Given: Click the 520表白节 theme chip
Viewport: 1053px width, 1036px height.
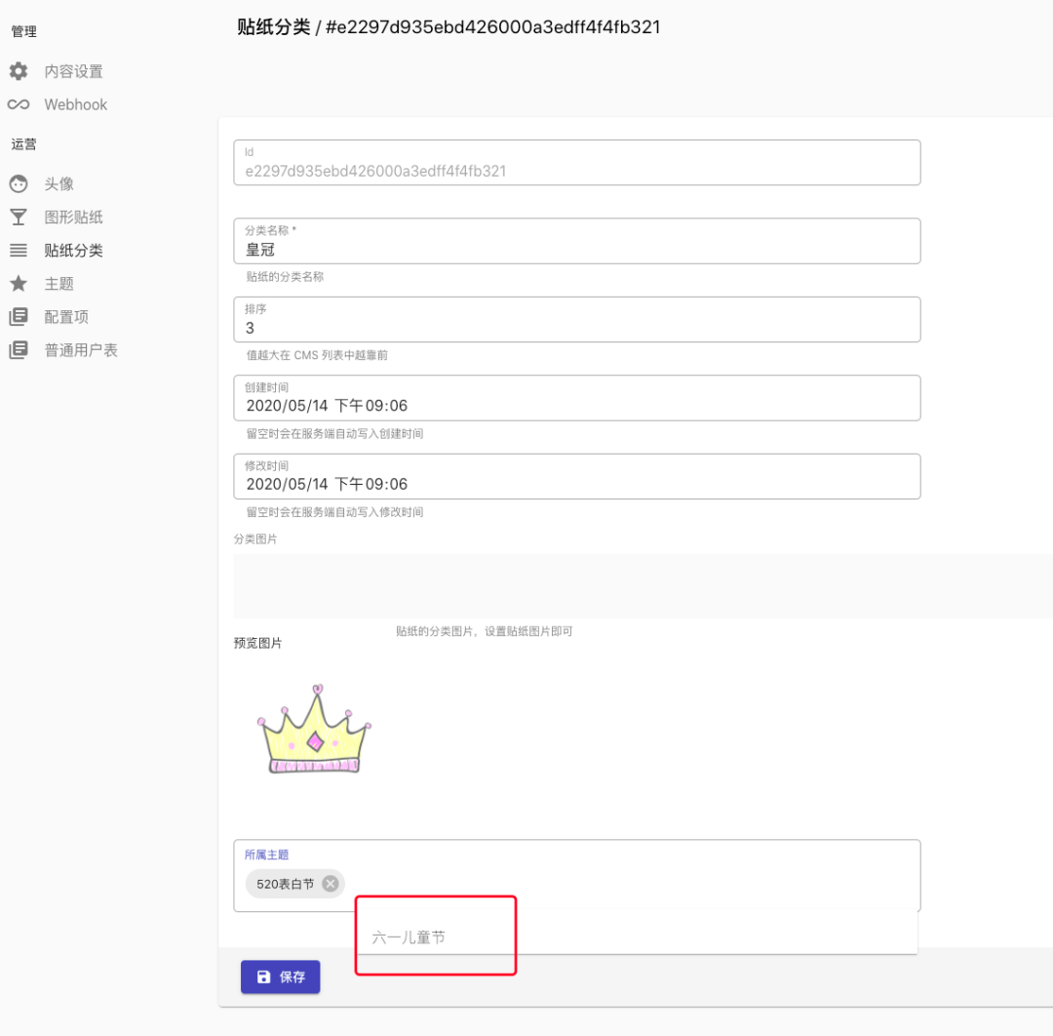Looking at the screenshot, I should [x=294, y=884].
